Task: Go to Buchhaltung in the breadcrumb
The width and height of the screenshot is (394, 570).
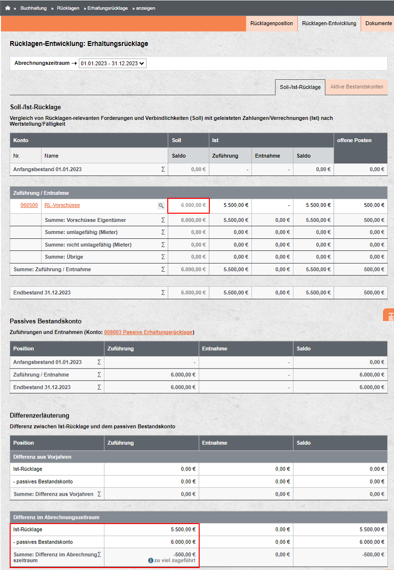Action: [x=33, y=8]
